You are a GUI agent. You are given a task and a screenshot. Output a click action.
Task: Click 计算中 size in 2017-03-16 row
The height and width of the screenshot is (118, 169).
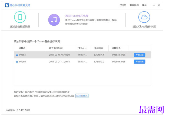click(82, 55)
